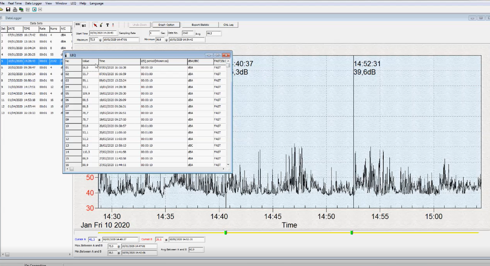Click the Graph Option button

[166, 25]
